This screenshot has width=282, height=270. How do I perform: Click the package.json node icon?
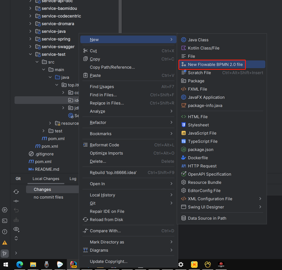183,150
